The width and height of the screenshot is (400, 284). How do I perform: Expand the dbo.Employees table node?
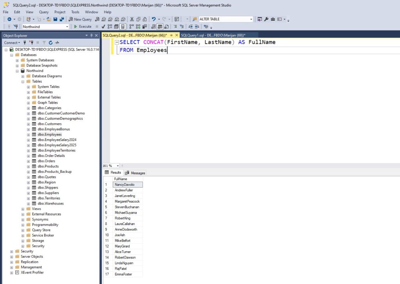28,135
